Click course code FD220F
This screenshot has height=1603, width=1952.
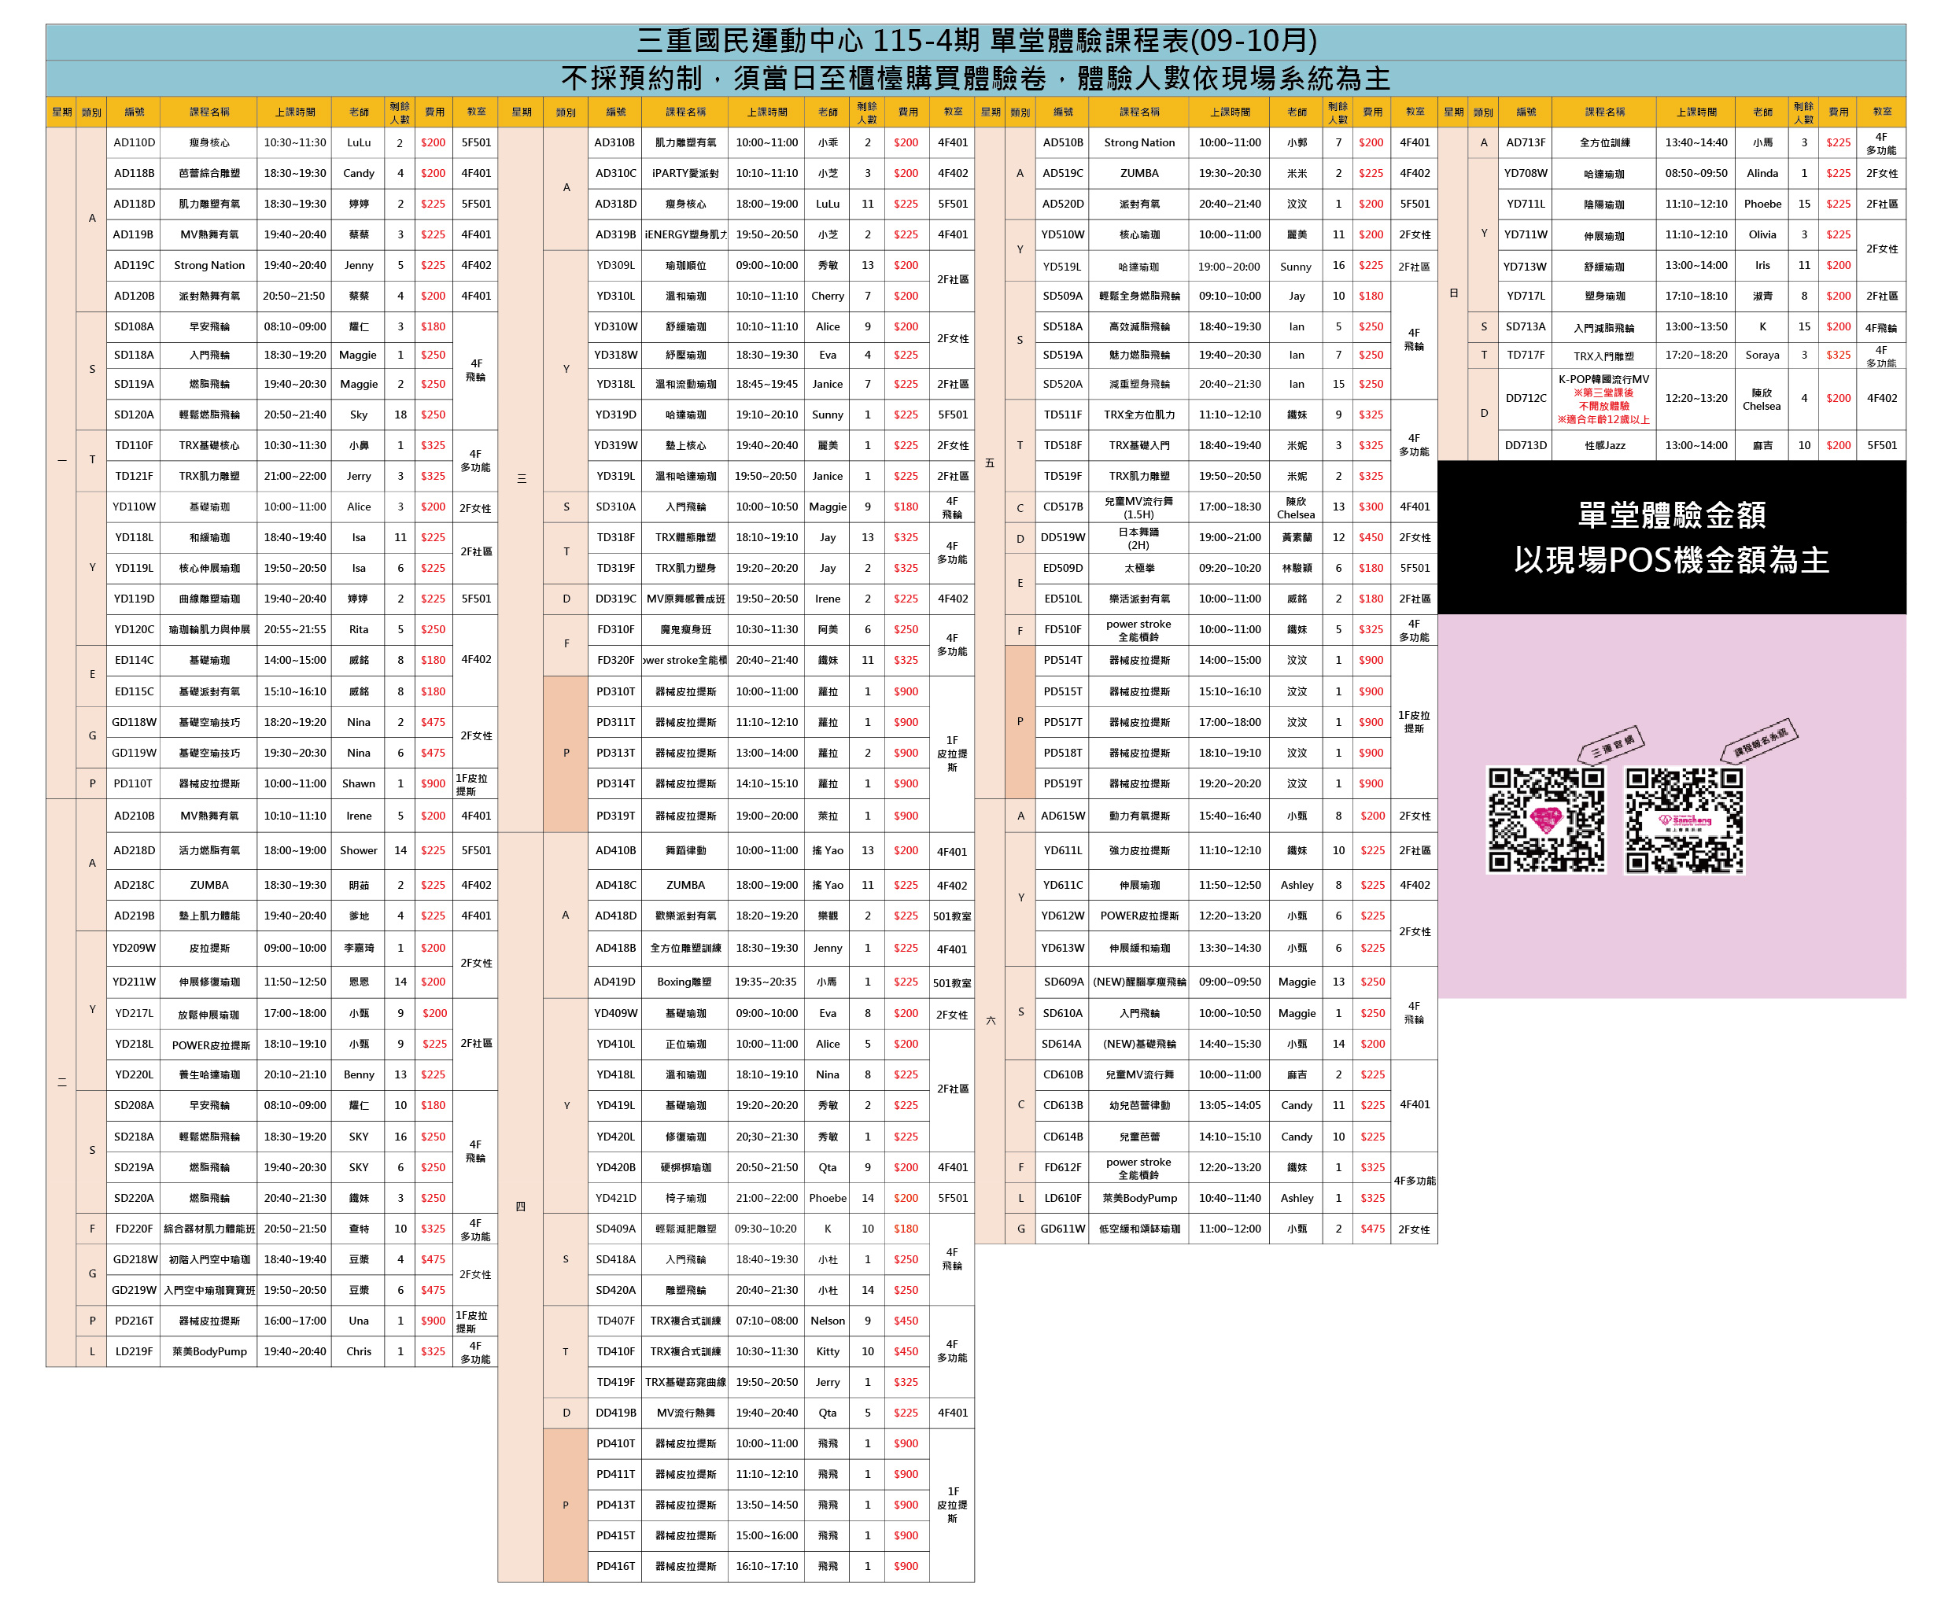point(134,1229)
